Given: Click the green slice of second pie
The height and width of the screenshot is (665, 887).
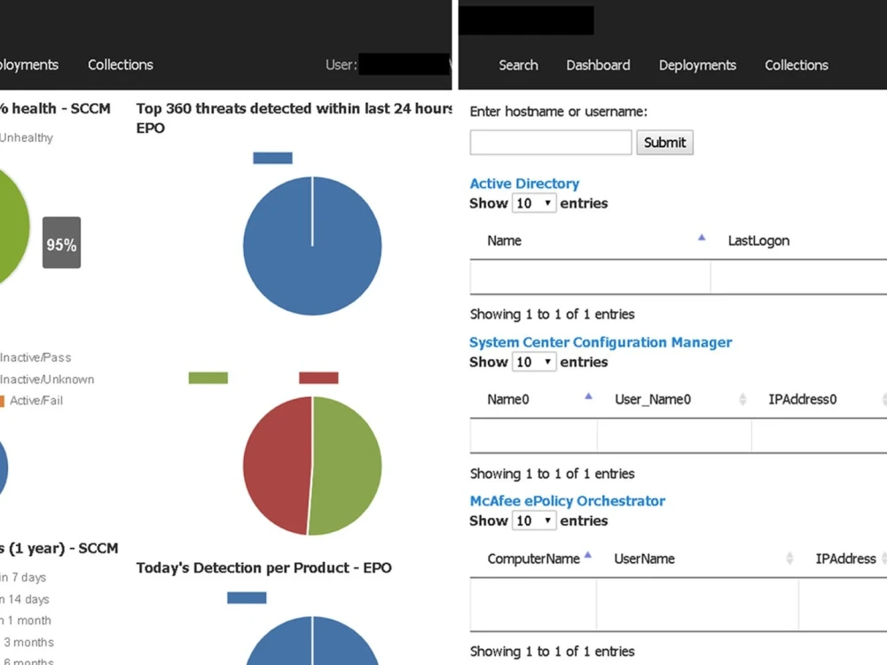Looking at the screenshot, I should click(346, 465).
